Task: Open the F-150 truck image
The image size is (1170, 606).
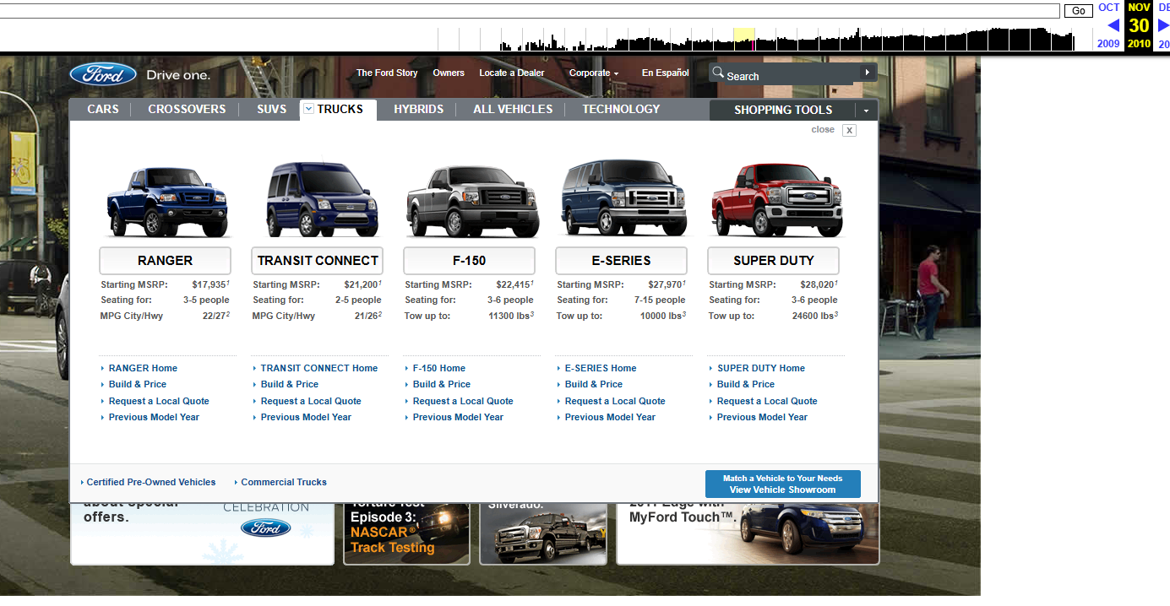Action: pyautogui.click(x=471, y=201)
